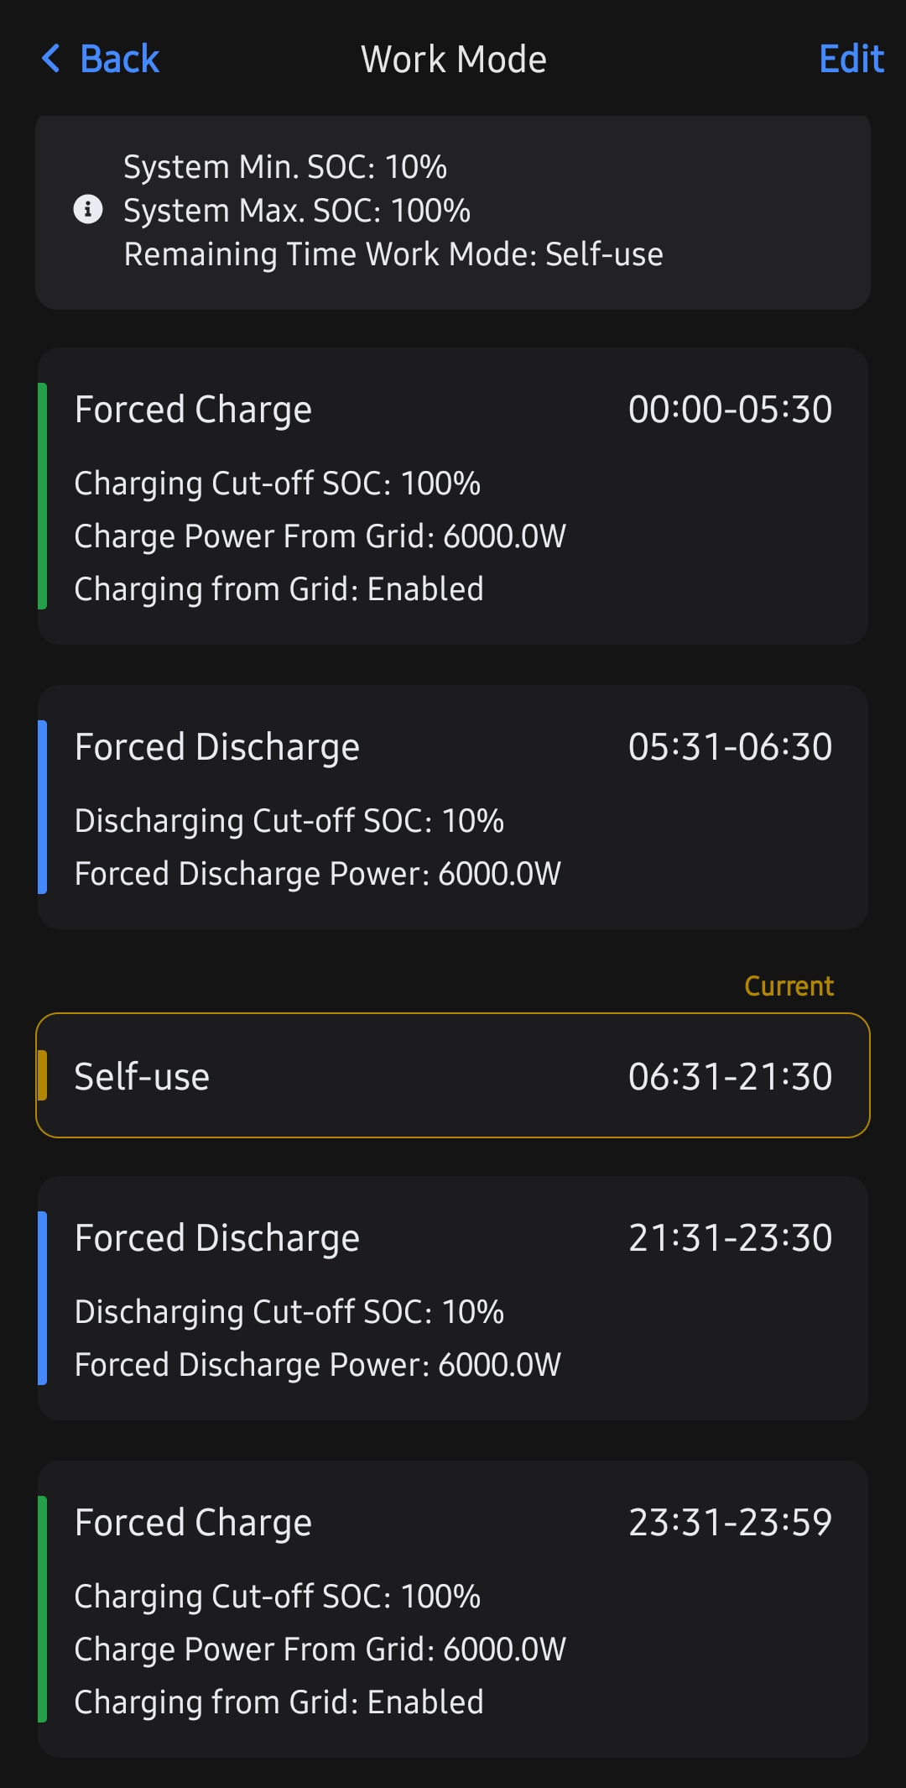Tap the Back link in header

[x=119, y=59]
